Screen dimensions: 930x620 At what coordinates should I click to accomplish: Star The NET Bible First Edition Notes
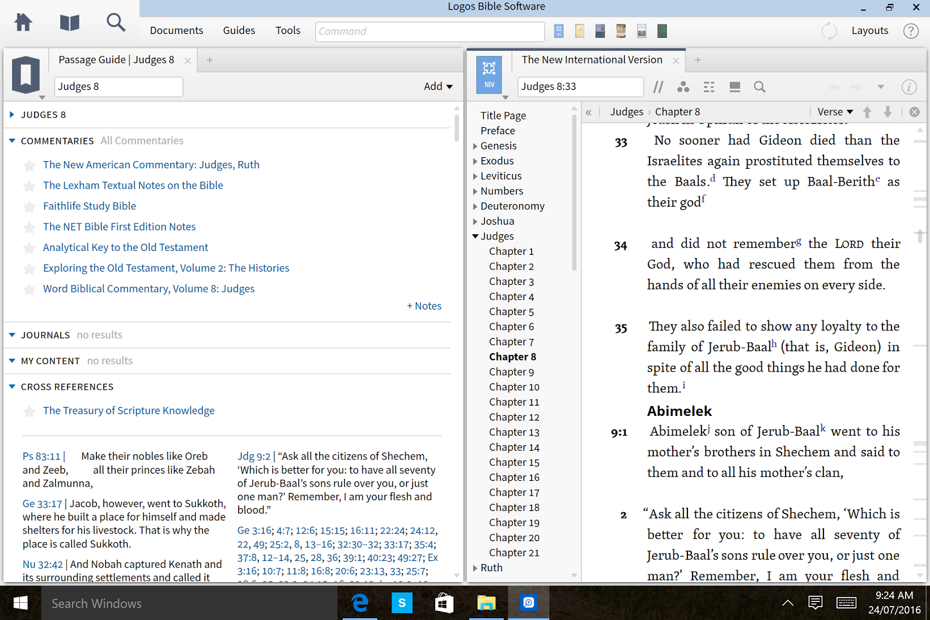(x=29, y=227)
